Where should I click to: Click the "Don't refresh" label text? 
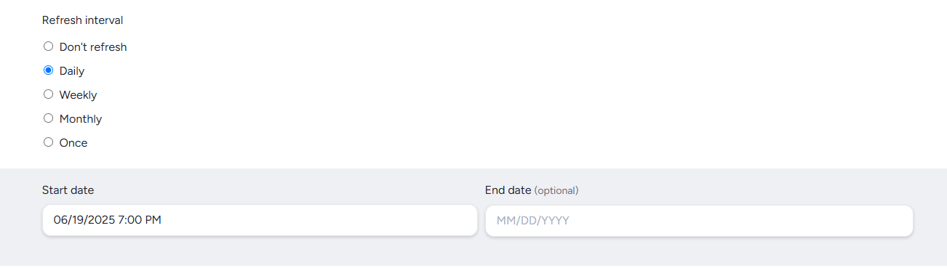[93, 47]
